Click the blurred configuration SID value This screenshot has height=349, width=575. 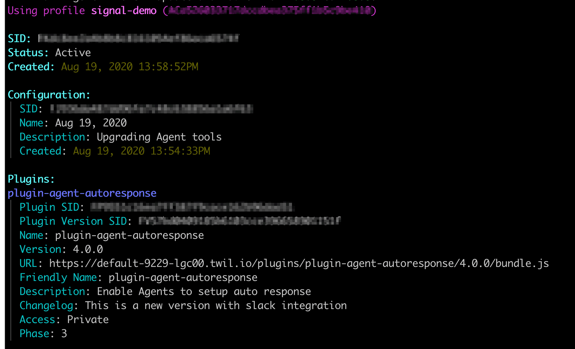(x=152, y=109)
